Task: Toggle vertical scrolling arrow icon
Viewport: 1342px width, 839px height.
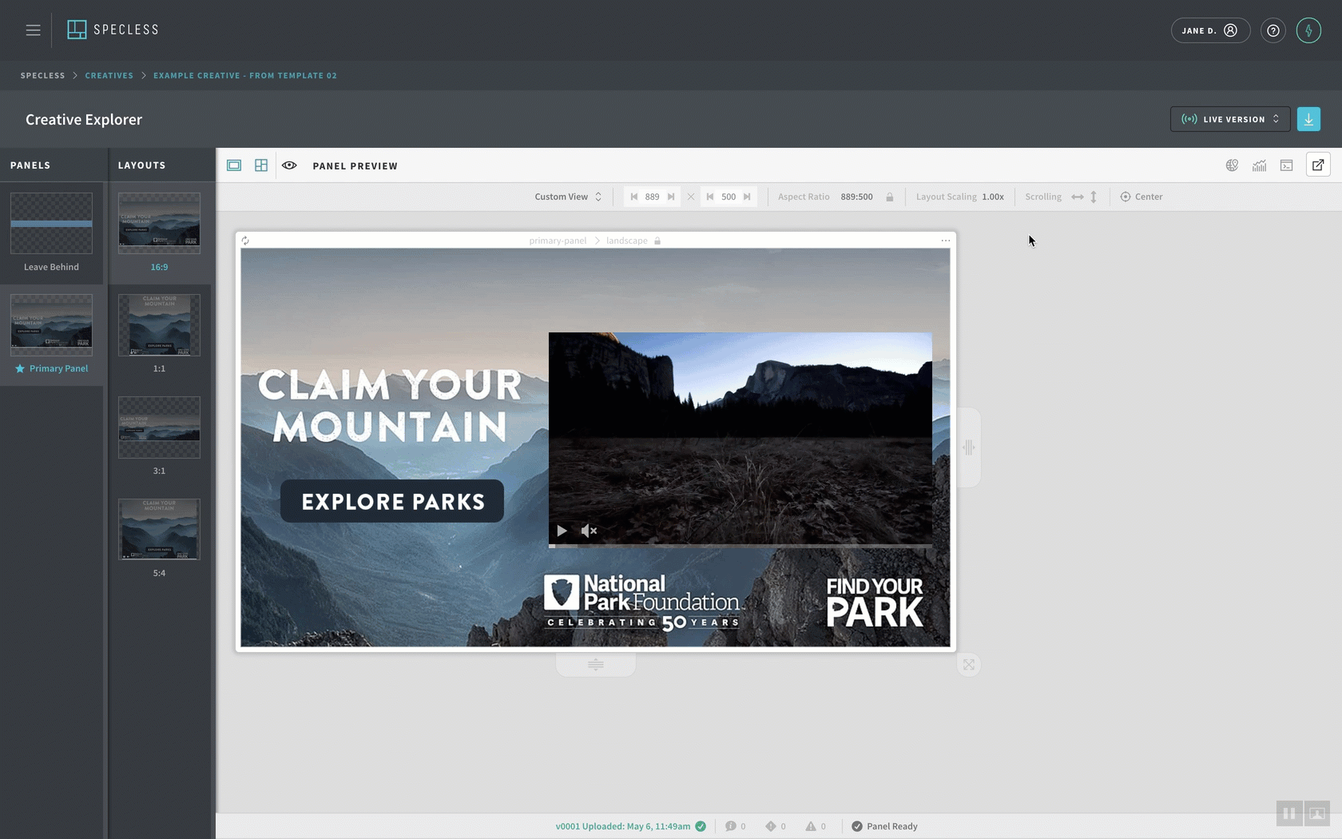Action: (x=1094, y=197)
